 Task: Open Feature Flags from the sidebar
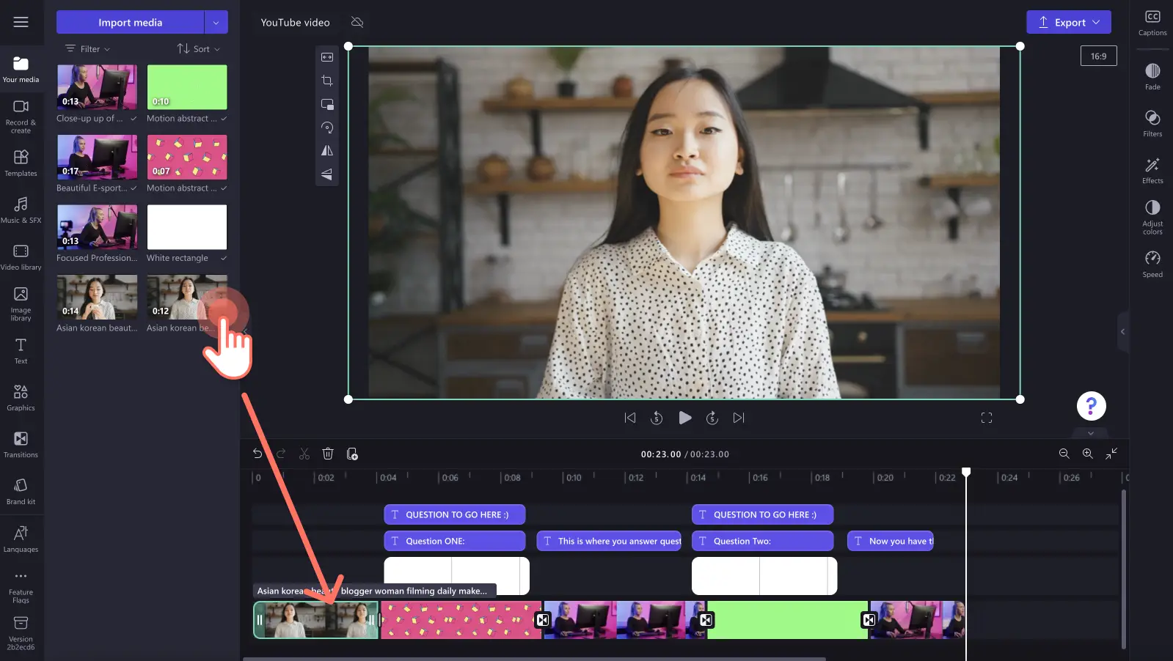point(21,587)
